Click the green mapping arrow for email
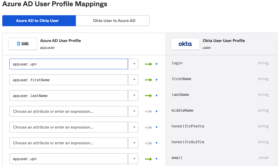 click(x=148, y=159)
